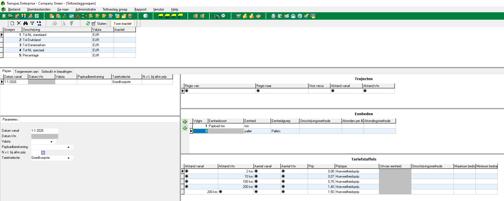Click the company building icon in toolbar
Viewport: 504px width, 201px height.
point(4,16)
